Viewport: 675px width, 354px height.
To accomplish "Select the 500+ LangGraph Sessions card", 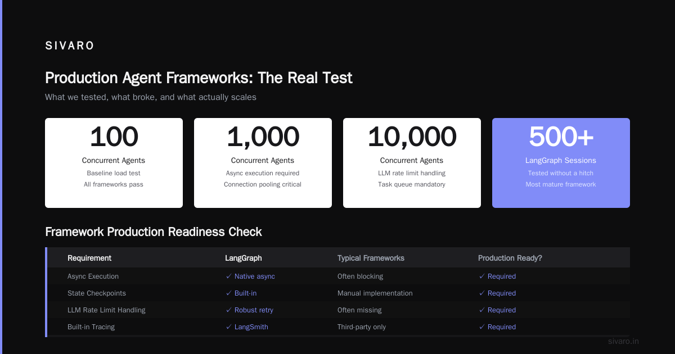I will 561,163.
